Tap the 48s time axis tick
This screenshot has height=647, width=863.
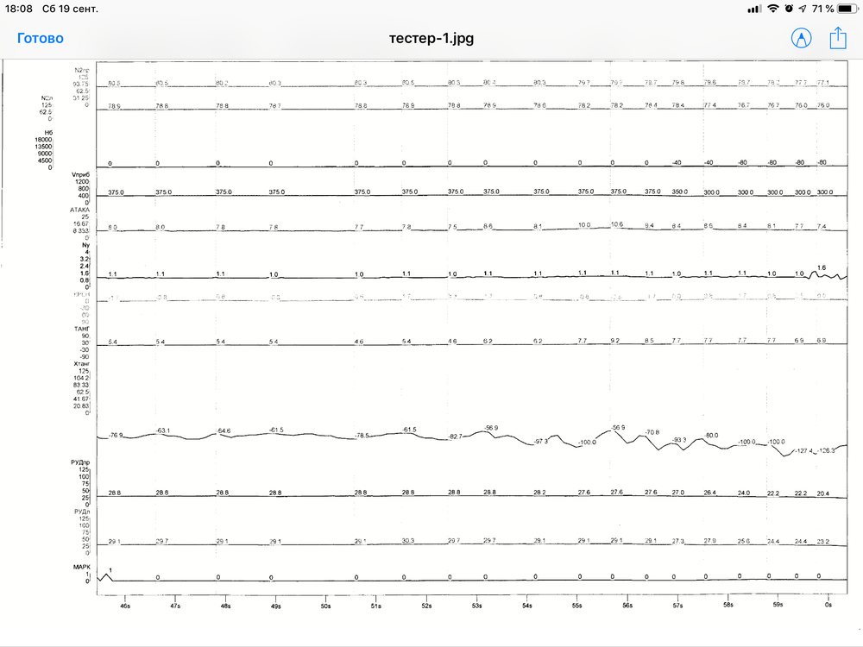click(225, 606)
